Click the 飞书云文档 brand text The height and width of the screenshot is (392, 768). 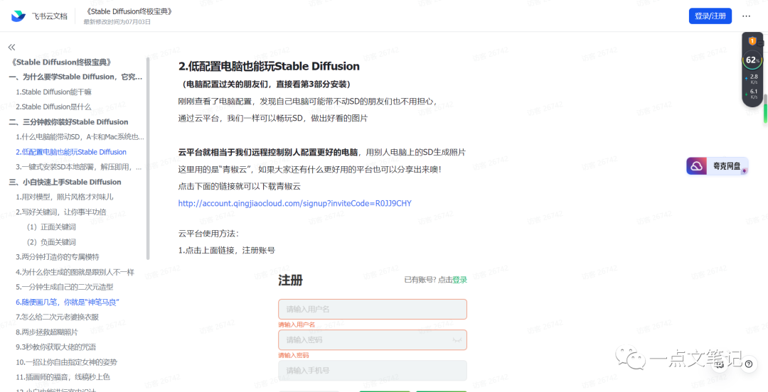click(50, 16)
